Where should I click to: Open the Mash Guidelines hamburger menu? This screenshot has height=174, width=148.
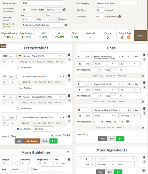pyautogui.click(x=68, y=151)
